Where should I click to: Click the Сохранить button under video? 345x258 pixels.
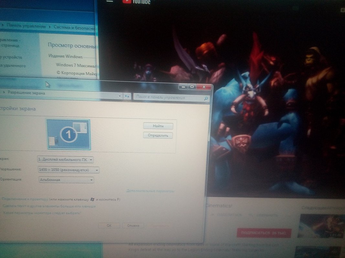(264, 215)
